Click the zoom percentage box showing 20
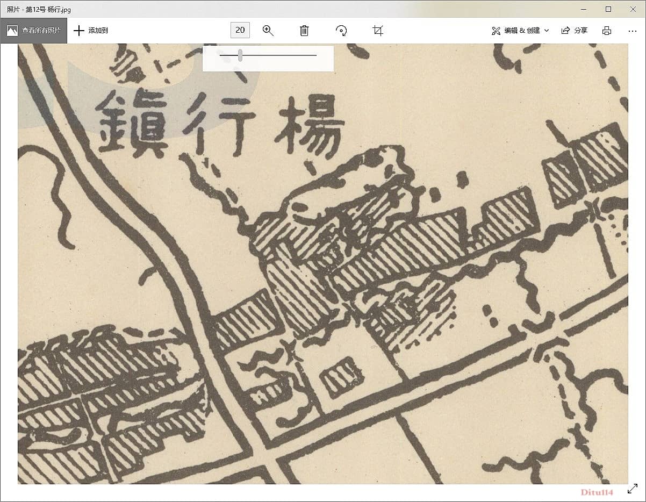Image resolution: width=646 pixels, height=502 pixels. (x=240, y=30)
